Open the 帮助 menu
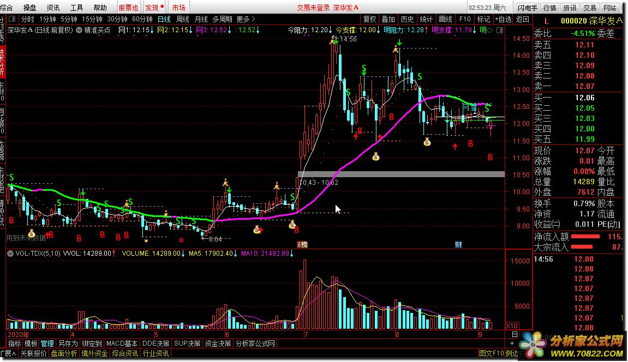 [100, 7]
